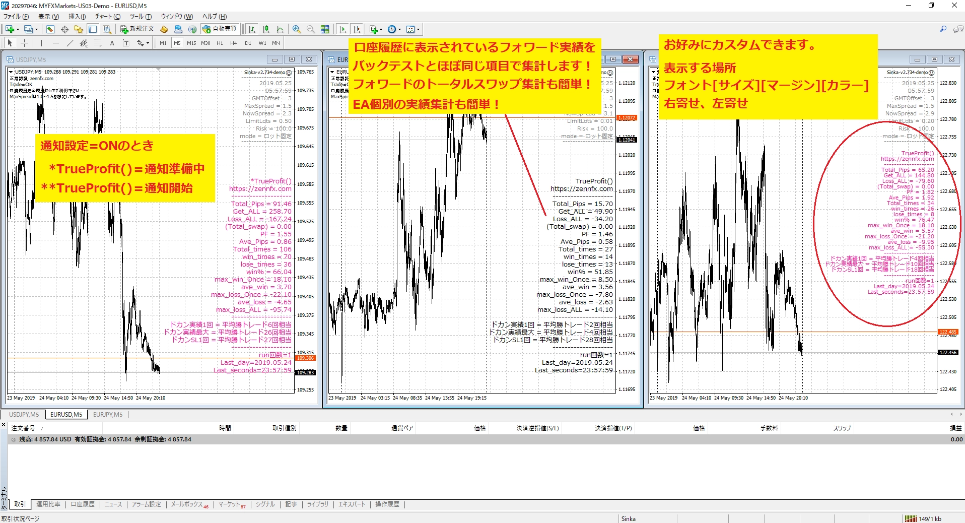Open the チャート menu
The height and width of the screenshot is (523, 965).
coord(108,17)
